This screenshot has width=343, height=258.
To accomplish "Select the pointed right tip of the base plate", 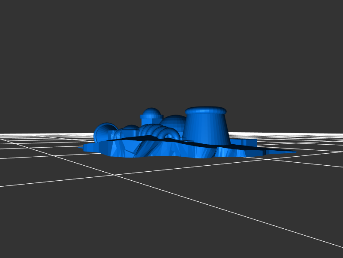I will tap(294, 152).
